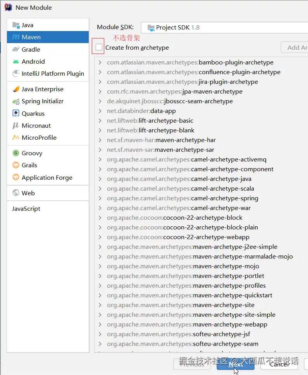Screen dimensions: 308x375
Task: Click the MicroProfile icon
Action: [16, 138]
